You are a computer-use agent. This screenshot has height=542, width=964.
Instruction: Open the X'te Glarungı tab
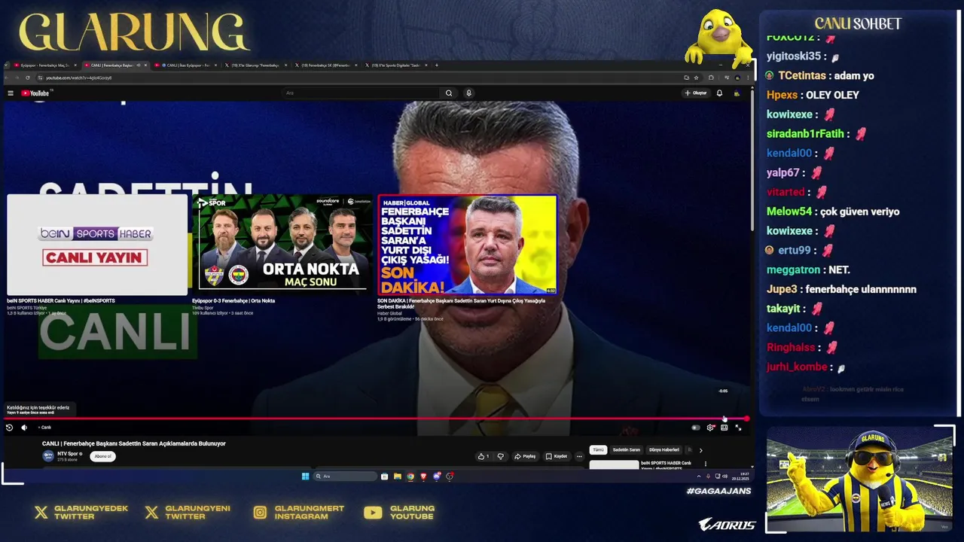pyautogui.click(x=257, y=65)
